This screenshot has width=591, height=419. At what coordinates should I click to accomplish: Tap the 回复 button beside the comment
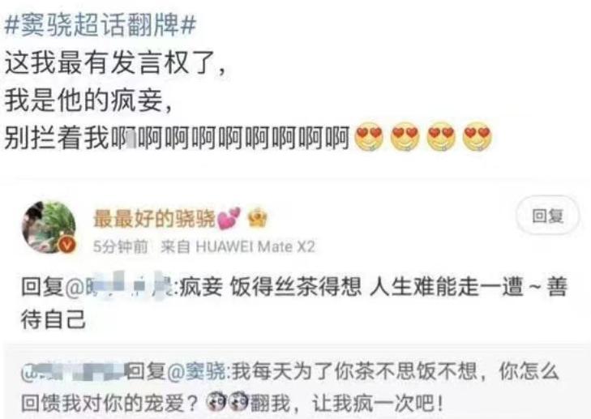point(547,216)
